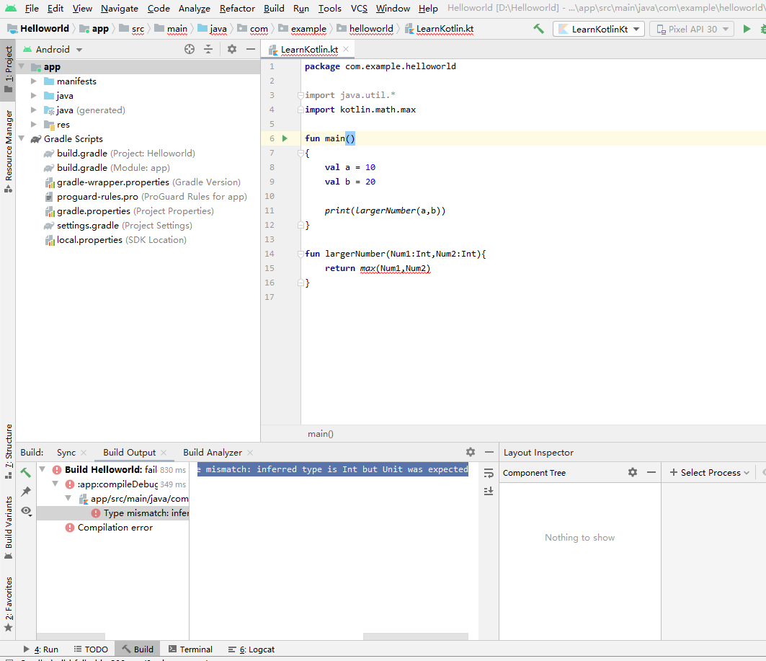The height and width of the screenshot is (661, 766).
Task: Open the Refactor menu
Action: [237, 9]
